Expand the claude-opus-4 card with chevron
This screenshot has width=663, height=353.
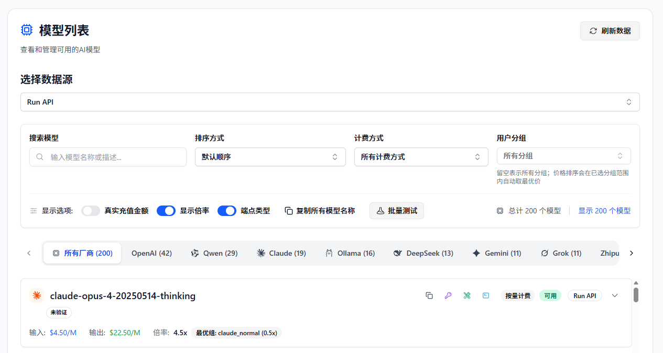[x=615, y=295]
